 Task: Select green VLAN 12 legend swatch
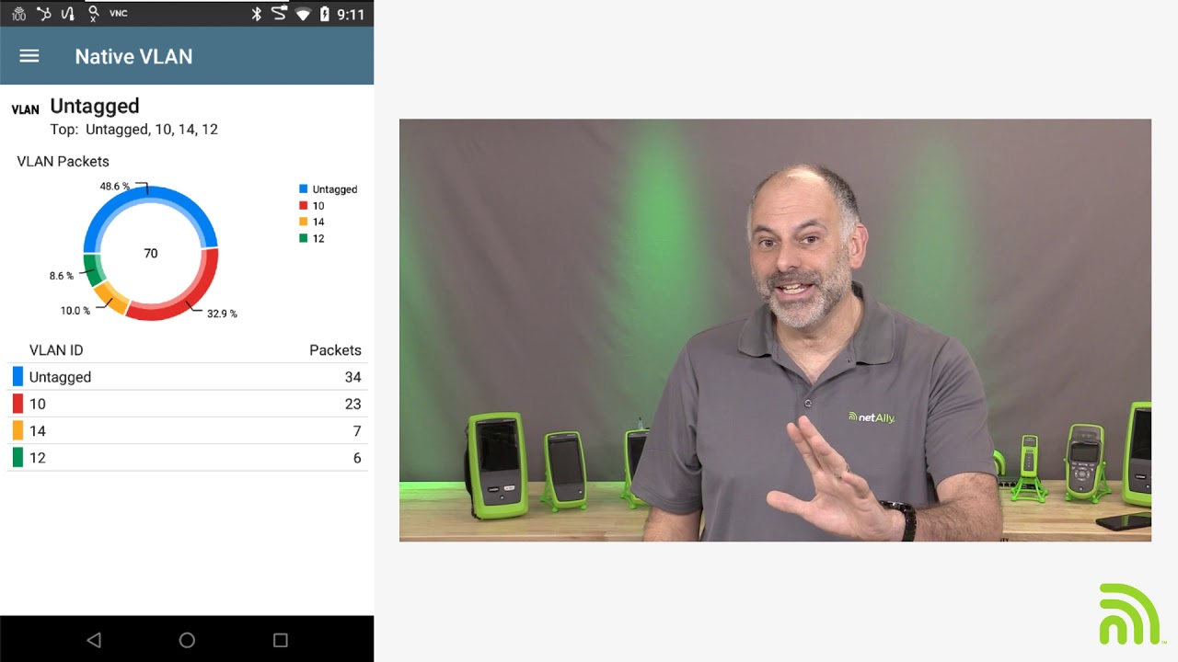(303, 238)
